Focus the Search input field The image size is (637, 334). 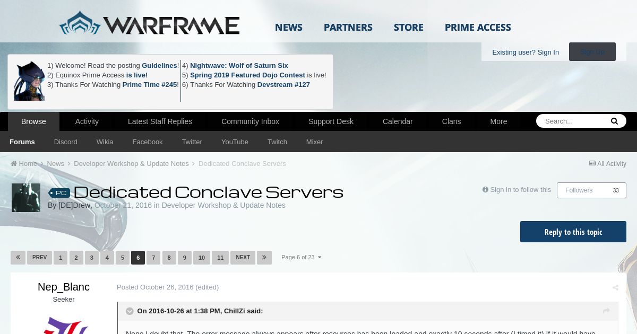click(573, 121)
